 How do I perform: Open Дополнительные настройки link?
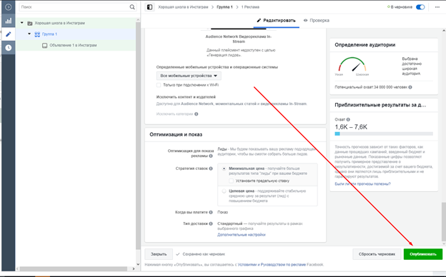click(242, 235)
